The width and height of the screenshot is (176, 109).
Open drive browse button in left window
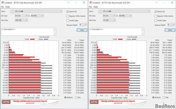point(12,11)
